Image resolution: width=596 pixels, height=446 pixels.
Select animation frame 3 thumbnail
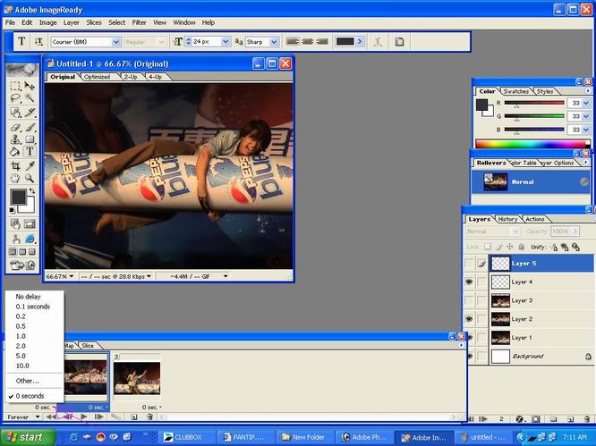(x=137, y=378)
